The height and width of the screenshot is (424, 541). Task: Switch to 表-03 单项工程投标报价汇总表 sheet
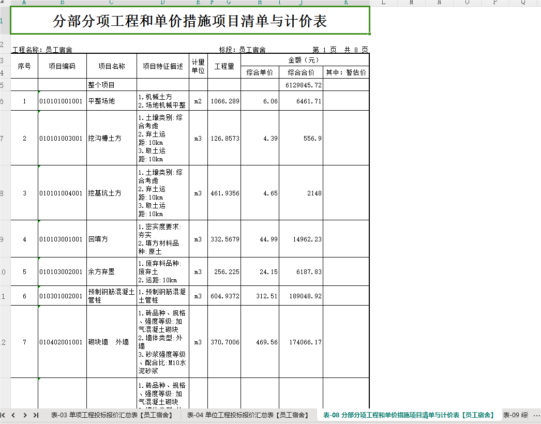[111, 415]
